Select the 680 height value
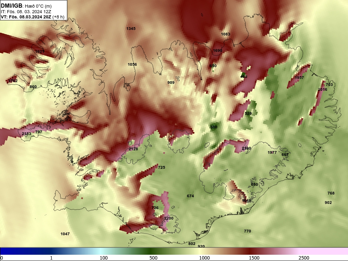The width and height of the screenshot is (348, 261). pos(254,184)
